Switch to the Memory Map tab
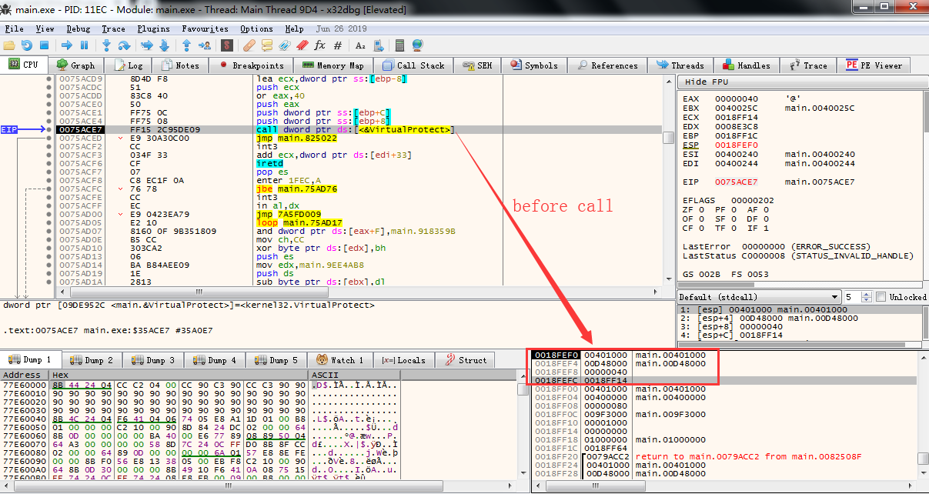 coord(333,65)
